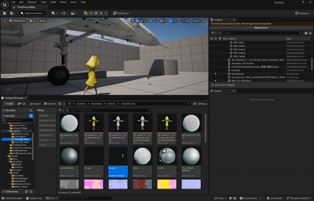Open the File menu
Screen dimensions: 314x201
coord(13,2)
